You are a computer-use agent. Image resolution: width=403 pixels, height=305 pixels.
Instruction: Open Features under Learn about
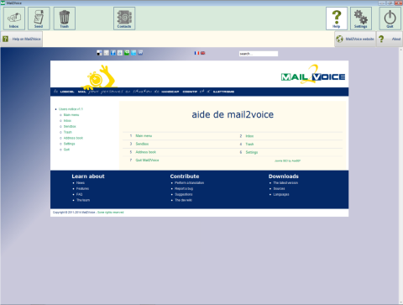click(82, 189)
